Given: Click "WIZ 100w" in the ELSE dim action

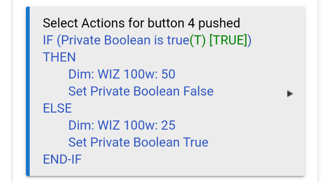Looking at the screenshot, I should coord(126,125).
